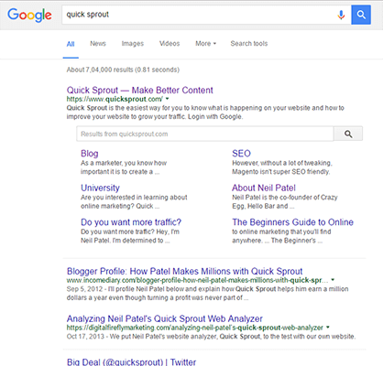Open the More dropdown menu
This screenshot has height=366, width=383.
[x=205, y=44]
